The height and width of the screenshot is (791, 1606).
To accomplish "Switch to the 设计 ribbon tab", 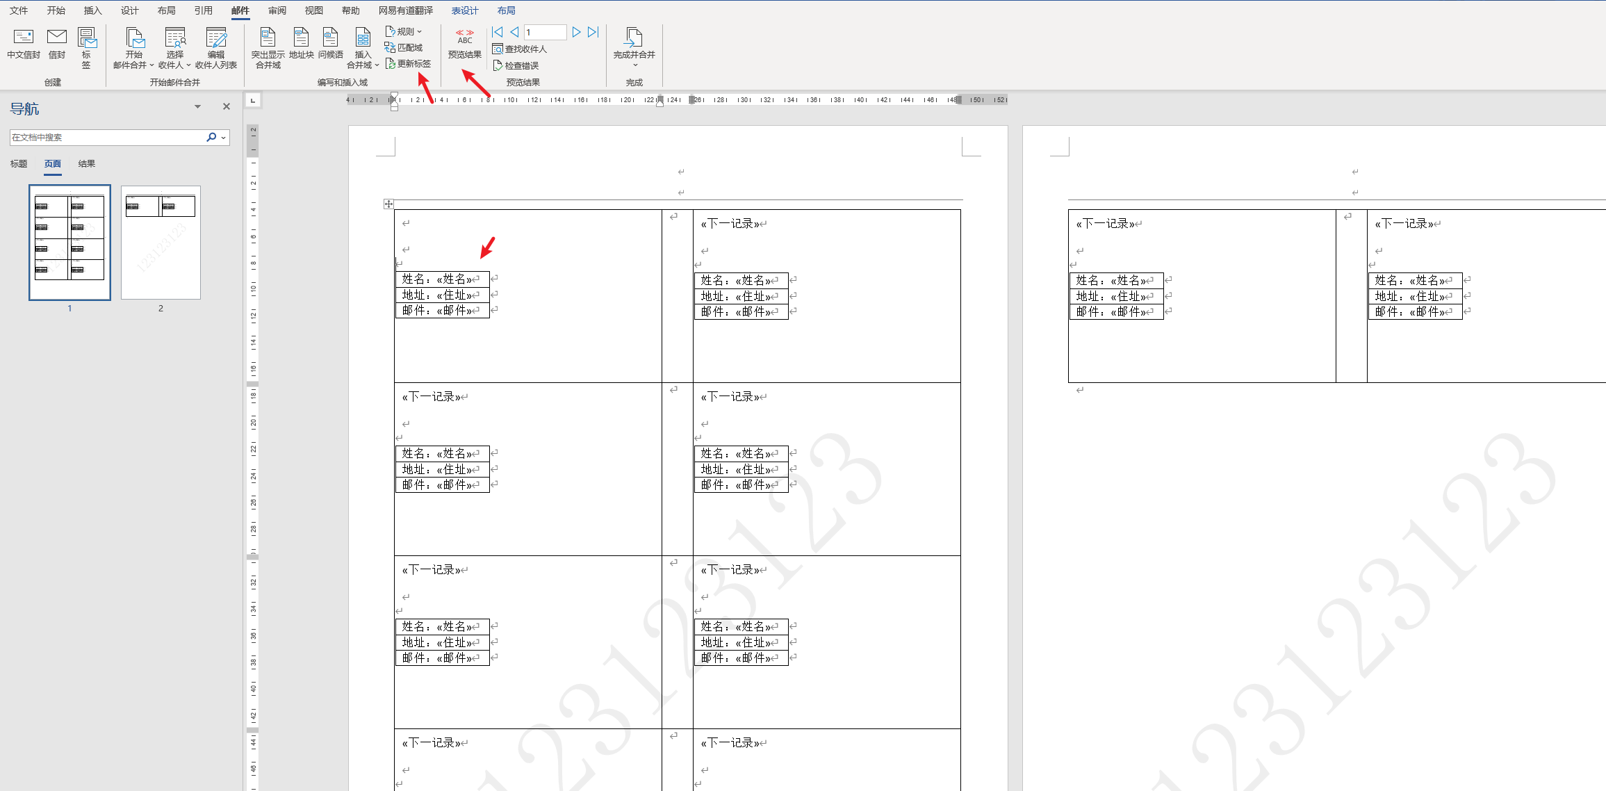I will point(130,10).
